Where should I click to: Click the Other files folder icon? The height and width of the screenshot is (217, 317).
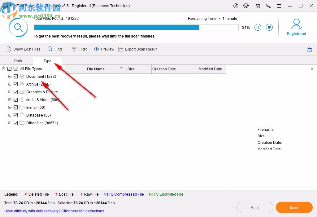[22, 123]
